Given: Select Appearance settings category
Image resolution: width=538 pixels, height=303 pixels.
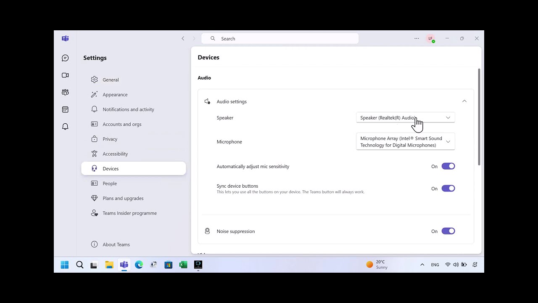Looking at the screenshot, I should (134, 95).
